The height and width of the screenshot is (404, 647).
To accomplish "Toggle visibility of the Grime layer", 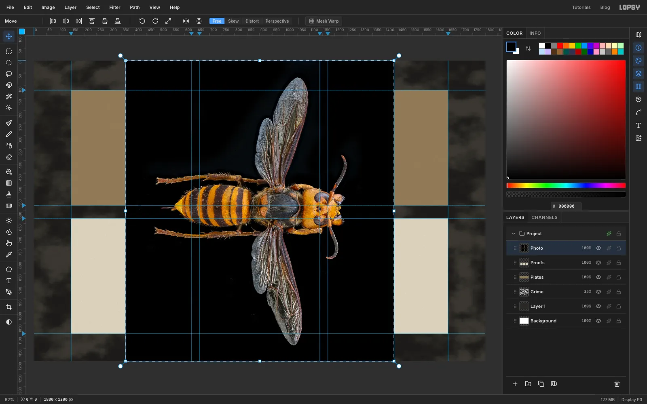I will [x=598, y=292].
